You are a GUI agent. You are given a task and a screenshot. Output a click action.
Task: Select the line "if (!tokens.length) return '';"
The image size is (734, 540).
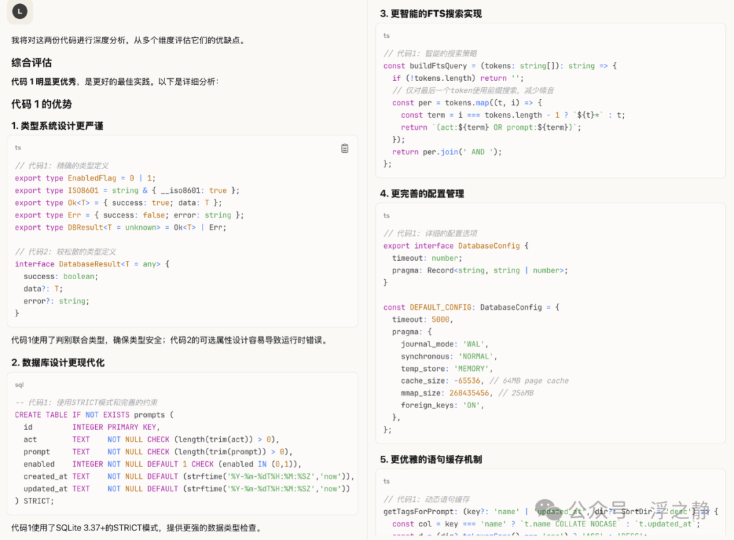coord(458,78)
